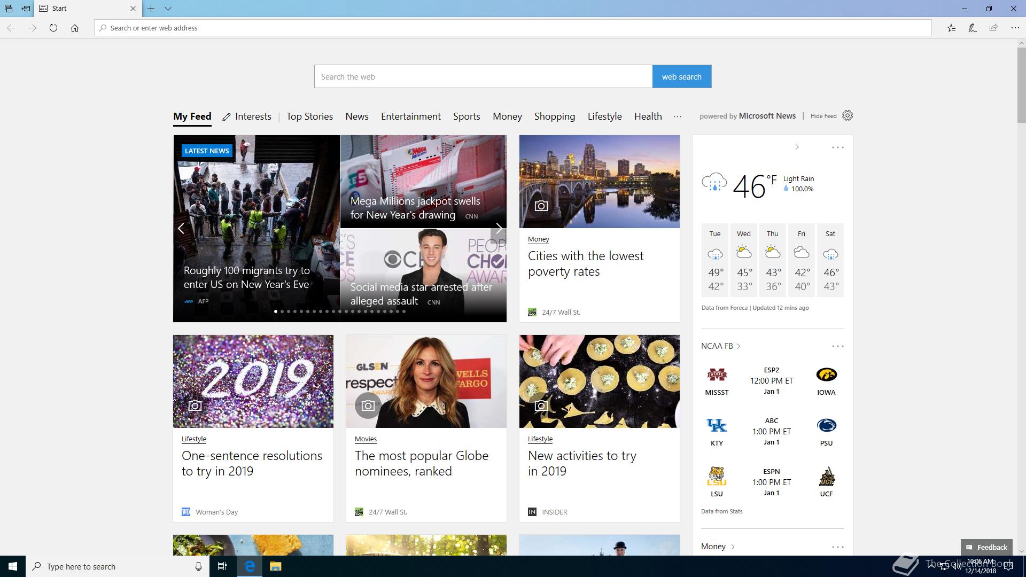Show next latest news slide
The image size is (1026, 577).
point(499,229)
